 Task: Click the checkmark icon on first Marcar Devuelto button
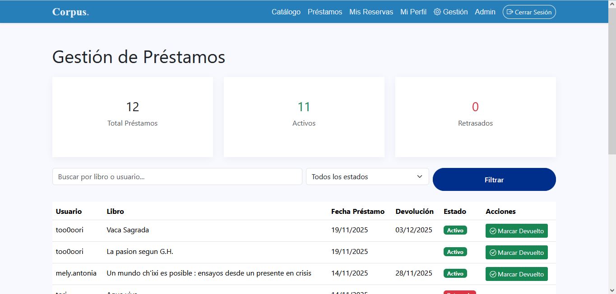coord(493,231)
